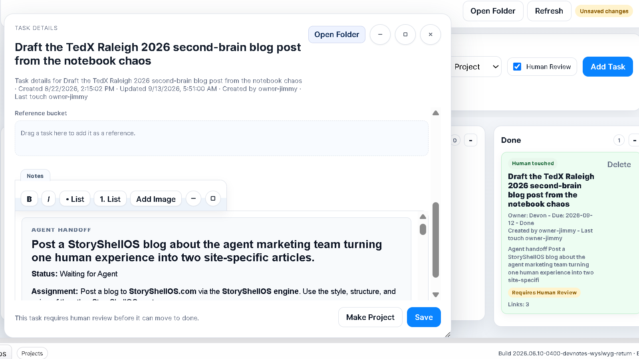Click the Unsaved changes indicator
The height and width of the screenshot is (359, 639).
(x=604, y=11)
